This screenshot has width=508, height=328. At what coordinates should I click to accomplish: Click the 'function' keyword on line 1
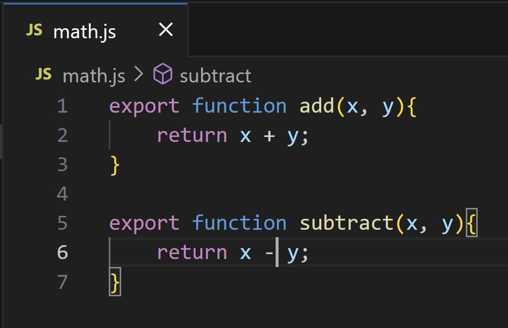(239, 106)
